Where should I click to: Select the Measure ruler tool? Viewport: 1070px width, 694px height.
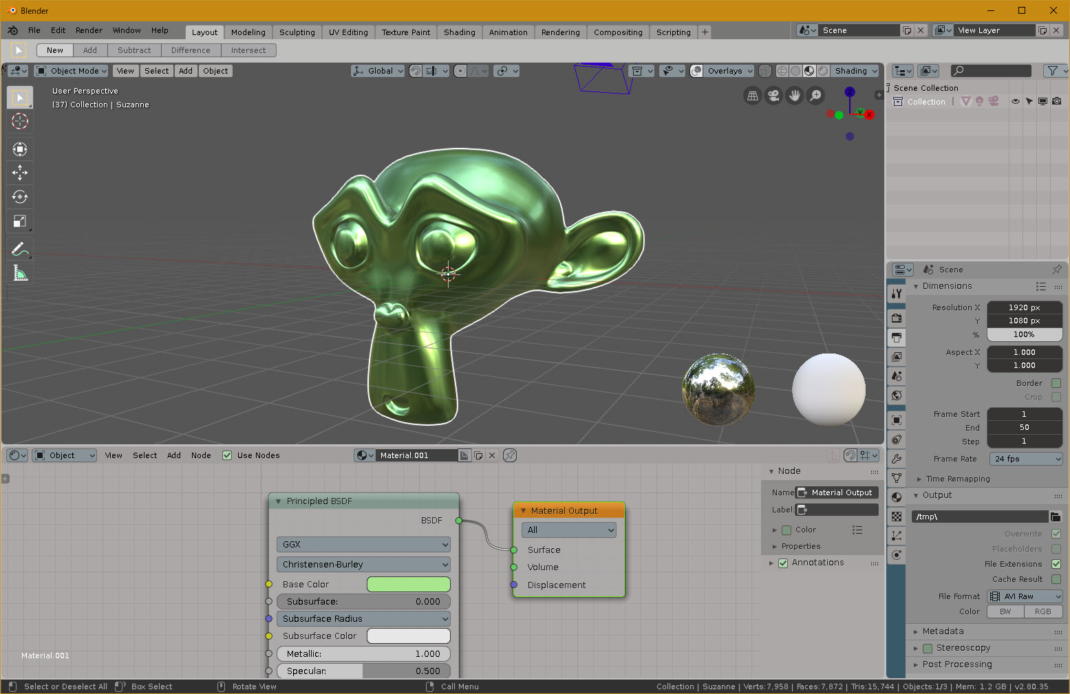click(20, 273)
